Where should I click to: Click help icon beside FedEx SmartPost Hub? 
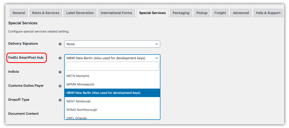coord(60,58)
